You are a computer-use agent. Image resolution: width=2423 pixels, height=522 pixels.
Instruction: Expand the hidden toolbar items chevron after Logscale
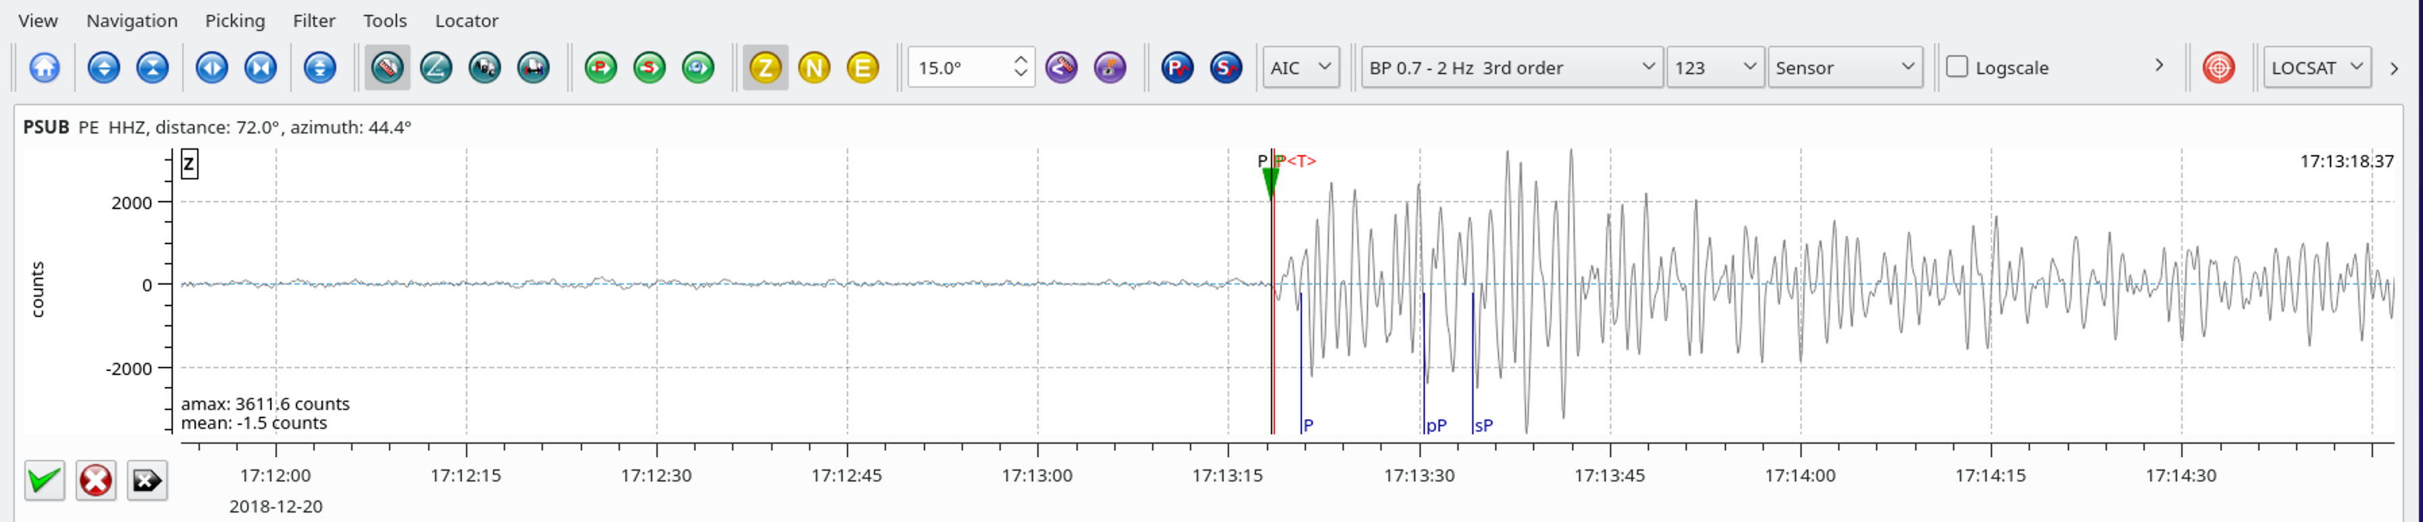tap(2159, 65)
